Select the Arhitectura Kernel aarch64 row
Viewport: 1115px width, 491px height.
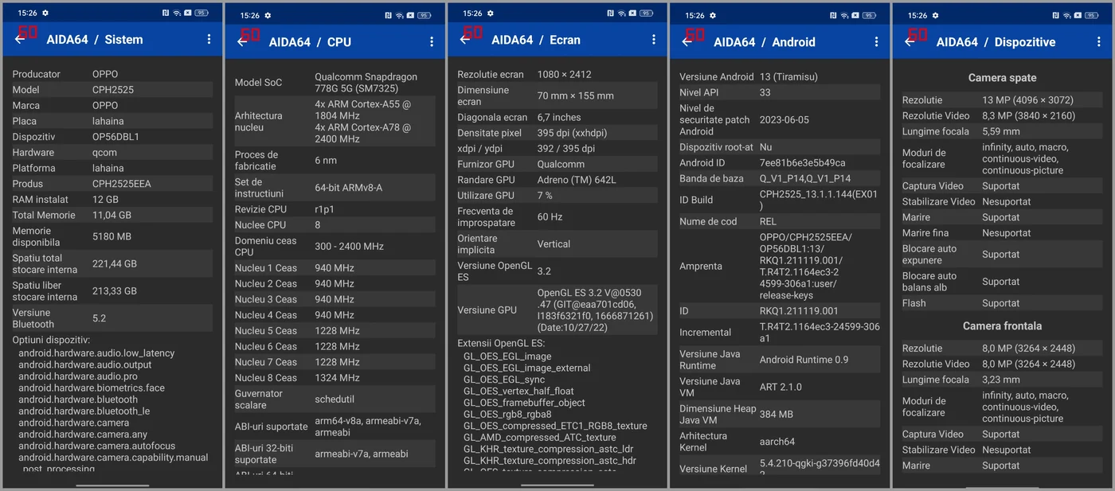[779, 441]
